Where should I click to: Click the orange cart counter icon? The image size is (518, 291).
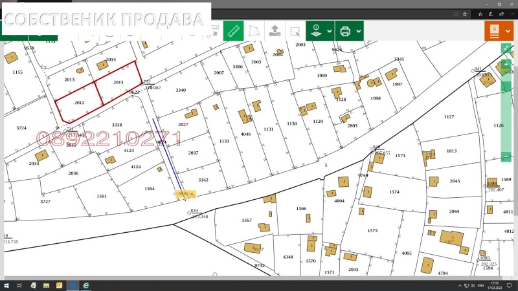pyautogui.click(x=494, y=31)
